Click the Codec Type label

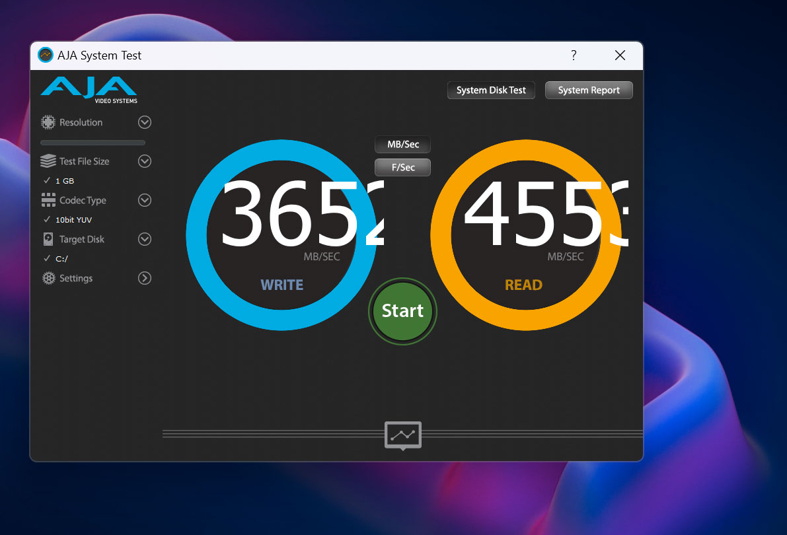(83, 200)
